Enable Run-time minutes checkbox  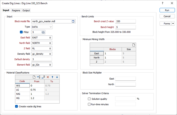pos(89,104)
